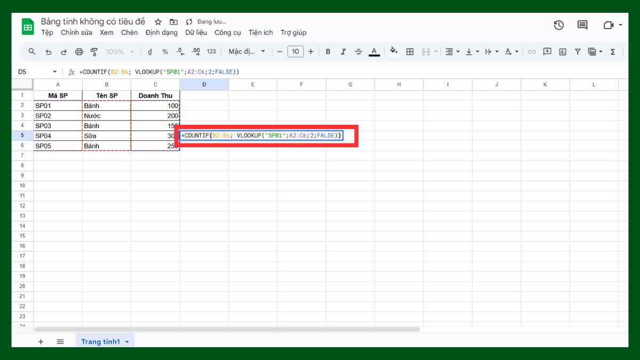Open the functions sigma menu

pos(612,52)
